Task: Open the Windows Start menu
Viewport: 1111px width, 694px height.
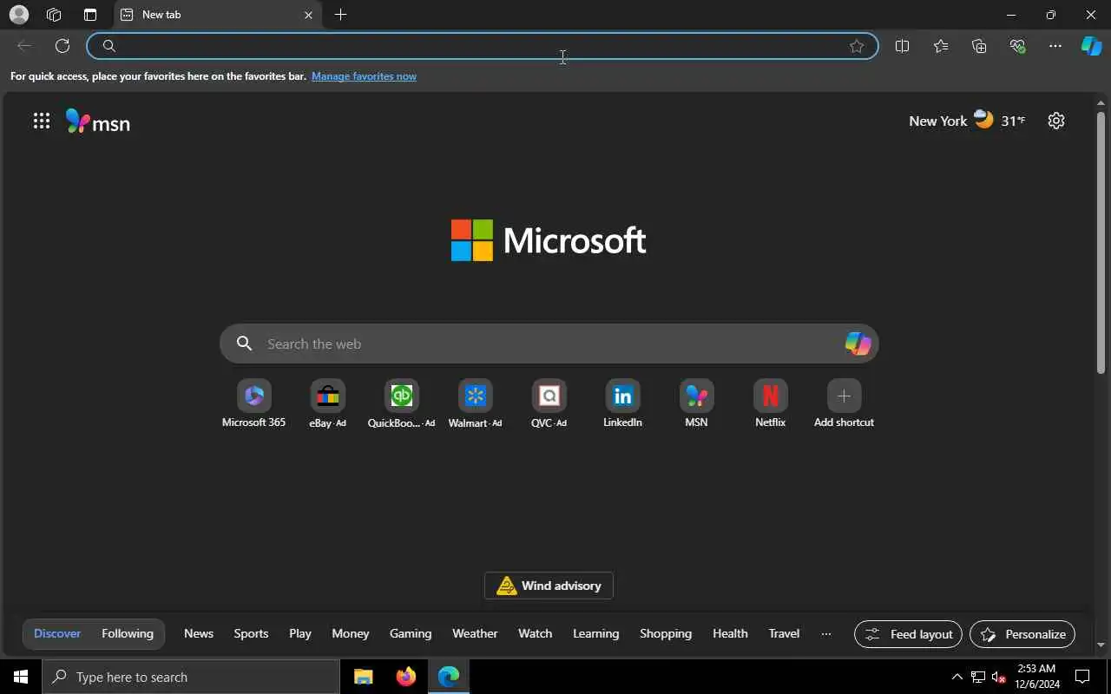Action: [x=21, y=677]
